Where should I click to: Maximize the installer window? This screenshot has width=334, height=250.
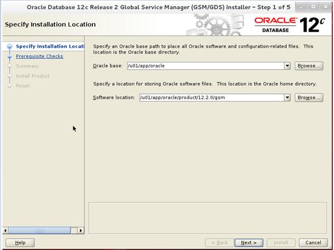[x=313, y=7]
